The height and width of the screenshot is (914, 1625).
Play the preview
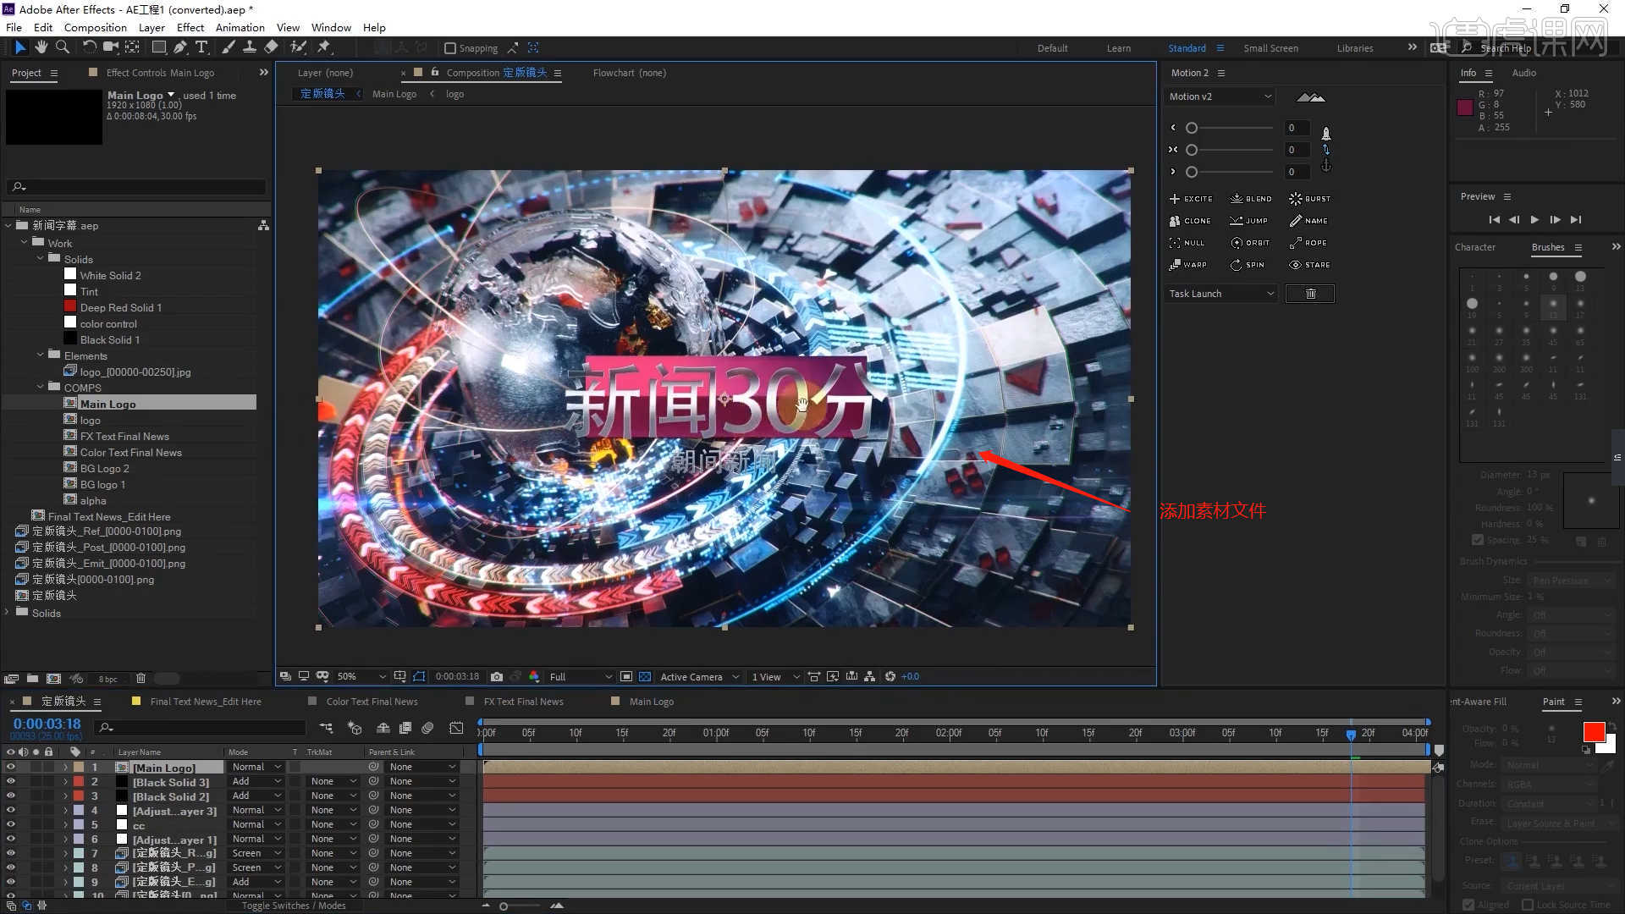coord(1534,220)
